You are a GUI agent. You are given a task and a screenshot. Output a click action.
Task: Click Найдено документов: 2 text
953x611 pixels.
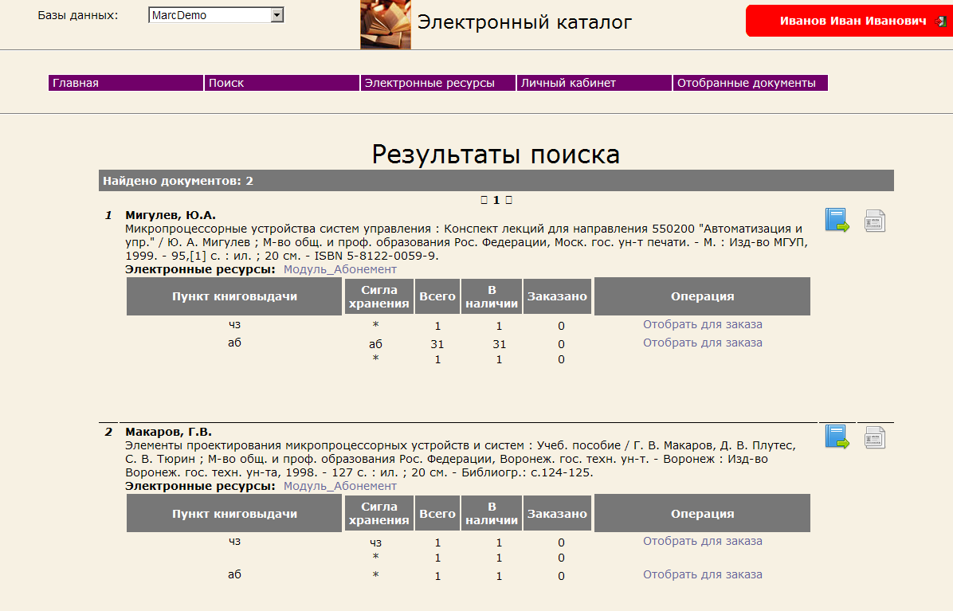(178, 181)
